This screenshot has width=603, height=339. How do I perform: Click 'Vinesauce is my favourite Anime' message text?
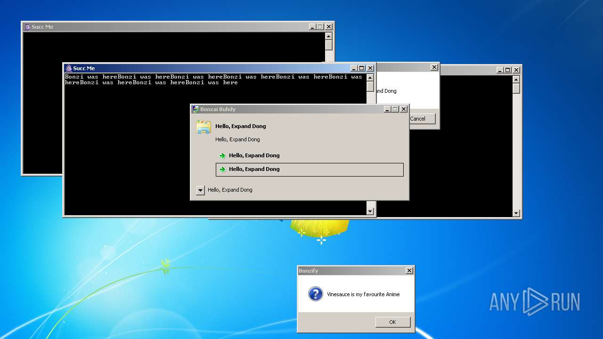click(363, 294)
